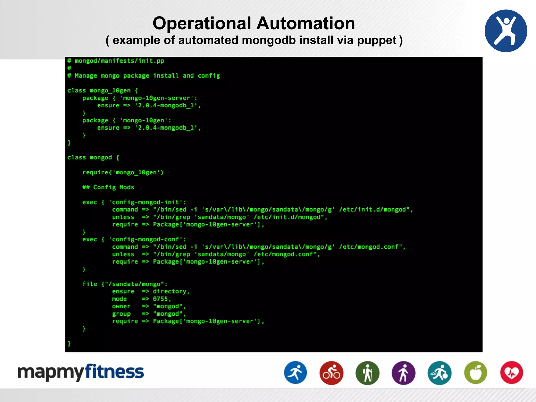
Task: Click the subtitle about automated mongodb install
Action: point(254,41)
